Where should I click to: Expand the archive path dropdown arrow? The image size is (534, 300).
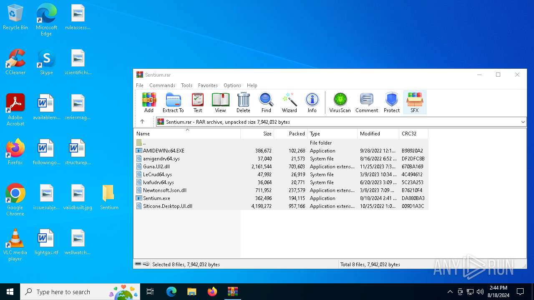[523, 122]
